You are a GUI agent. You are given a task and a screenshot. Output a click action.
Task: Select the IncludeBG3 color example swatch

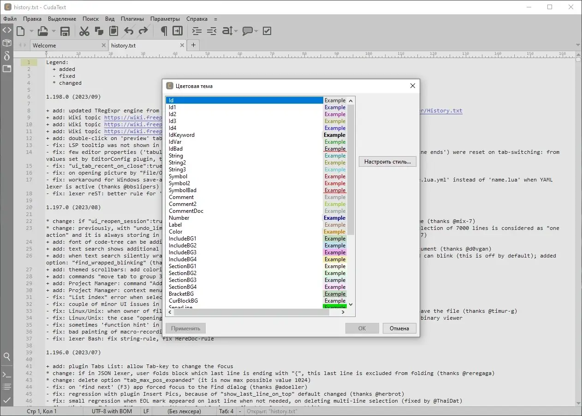[335, 252]
